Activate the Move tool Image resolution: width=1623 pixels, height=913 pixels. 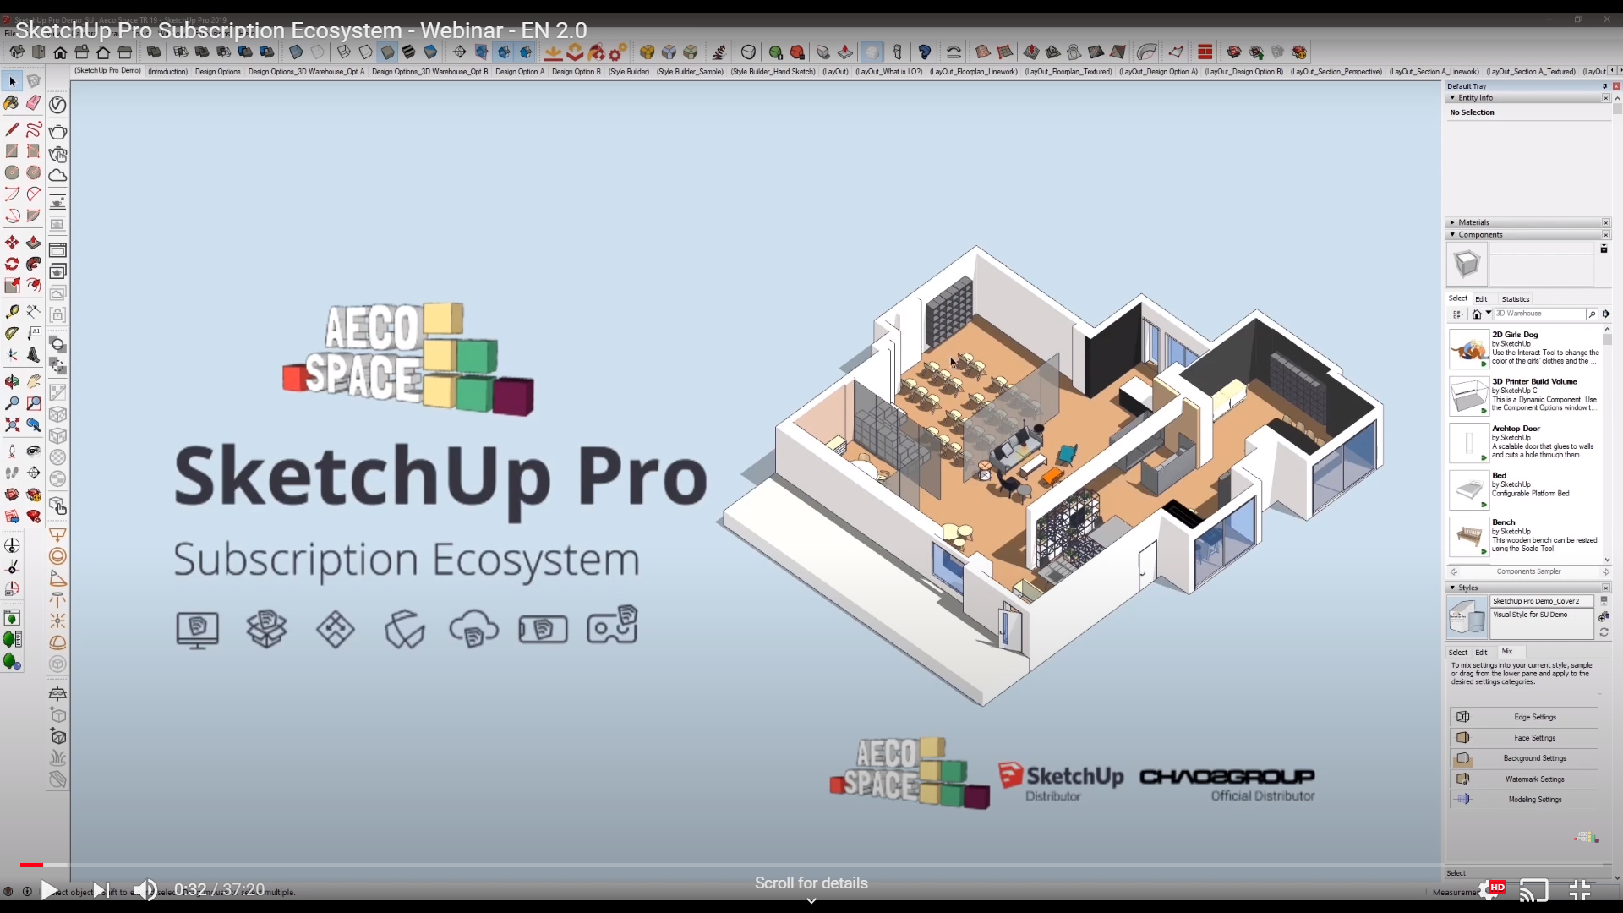tap(12, 243)
